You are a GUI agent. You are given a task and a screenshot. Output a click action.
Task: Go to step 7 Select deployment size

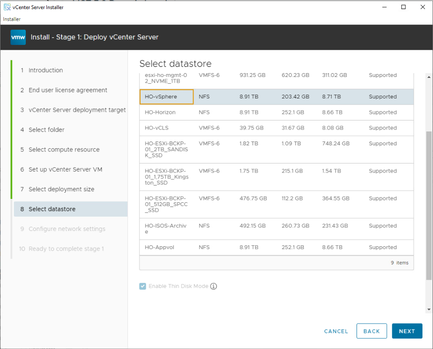point(61,189)
